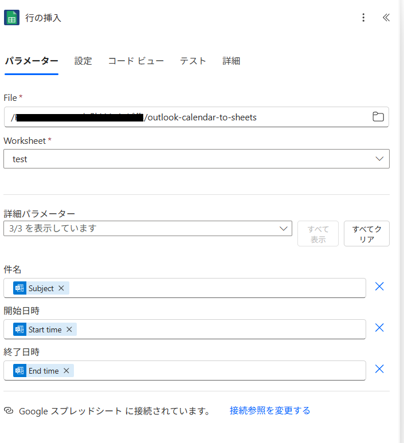
Task: Open the コード ビュー tab
Action: point(136,61)
